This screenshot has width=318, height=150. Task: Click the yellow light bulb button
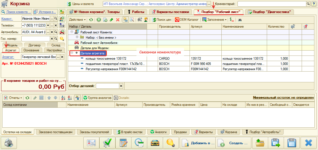[x=170, y=143]
